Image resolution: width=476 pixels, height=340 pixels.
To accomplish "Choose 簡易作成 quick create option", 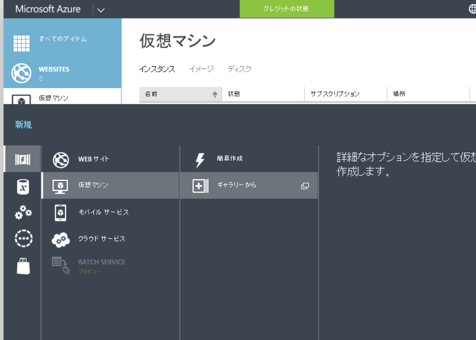I will click(x=249, y=159).
